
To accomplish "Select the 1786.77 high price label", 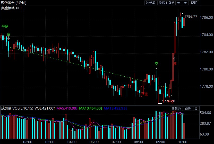I will click(x=191, y=16).
